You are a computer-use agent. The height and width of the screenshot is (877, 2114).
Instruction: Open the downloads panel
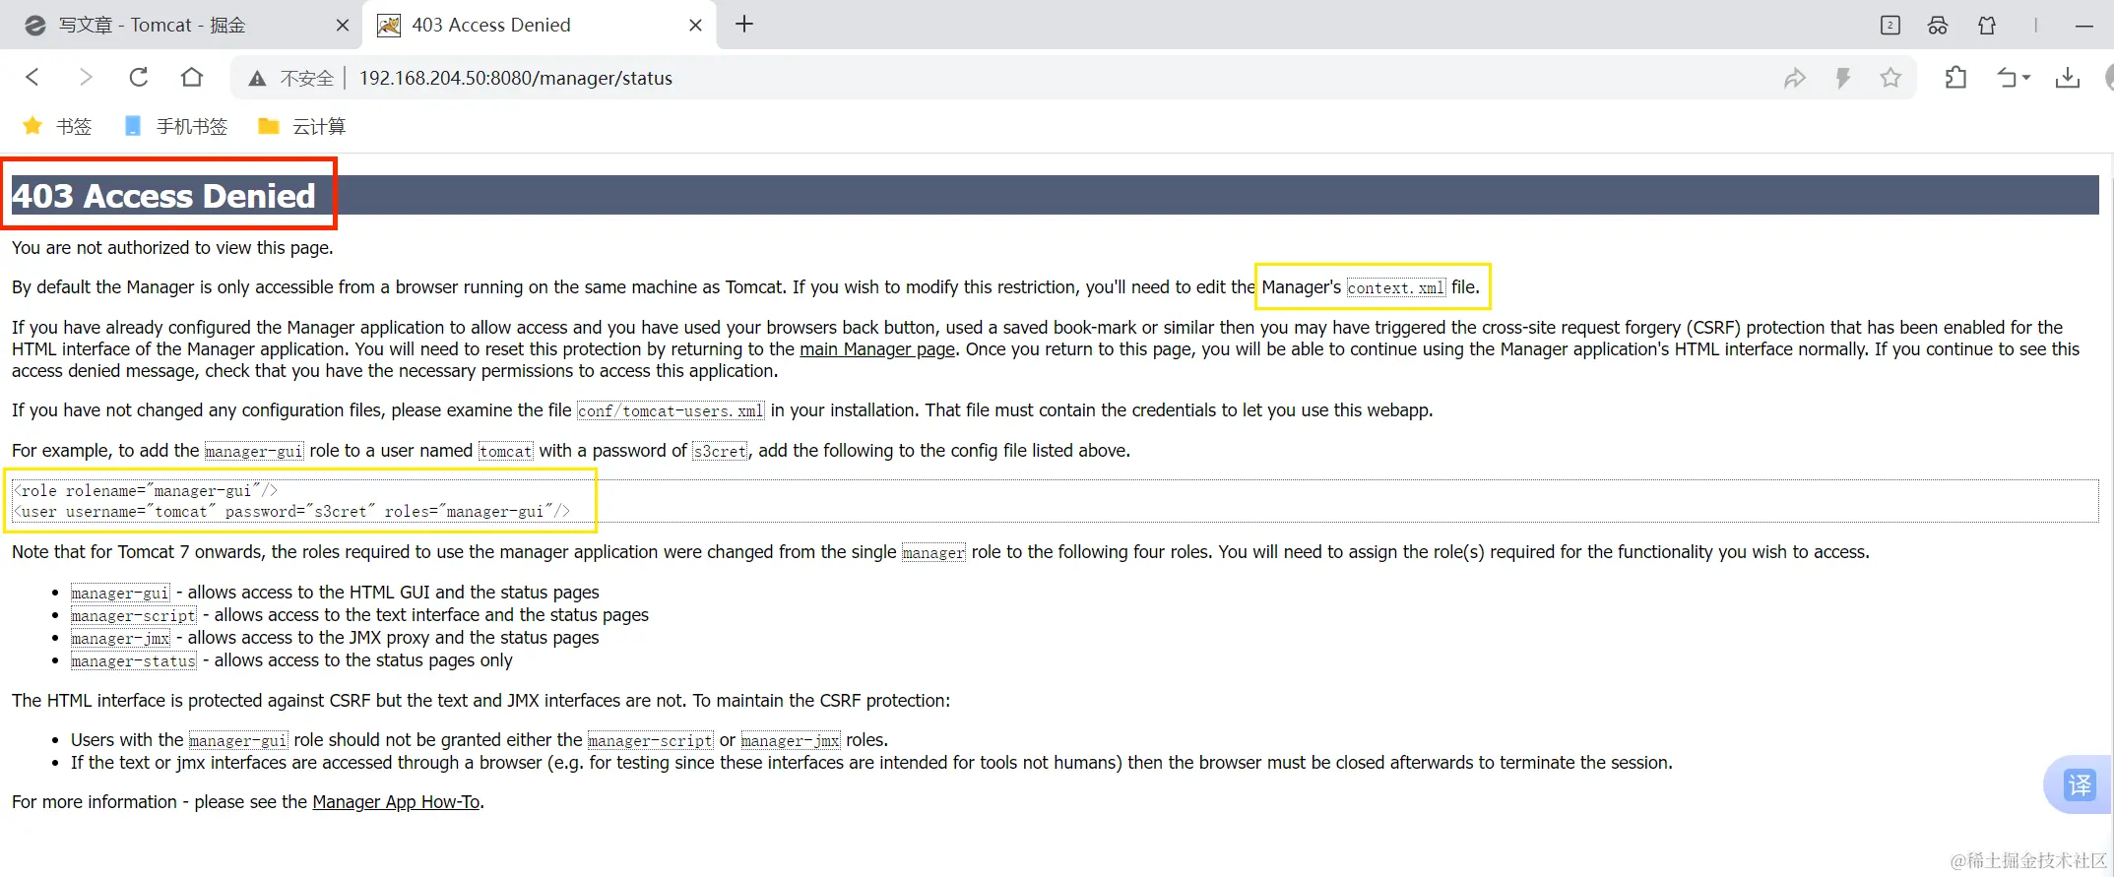(x=2068, y=78)
